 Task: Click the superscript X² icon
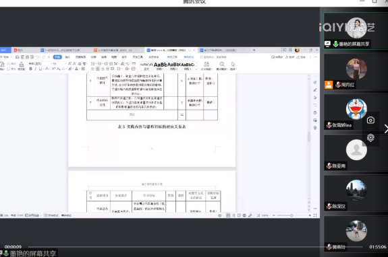coord(53,69)
